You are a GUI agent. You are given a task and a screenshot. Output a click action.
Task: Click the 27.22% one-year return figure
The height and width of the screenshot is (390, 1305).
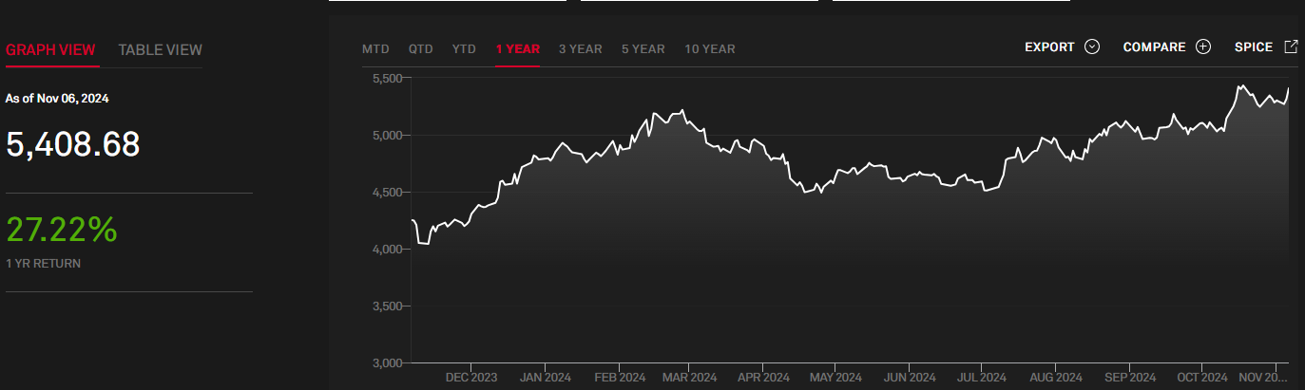pos(62,230)
